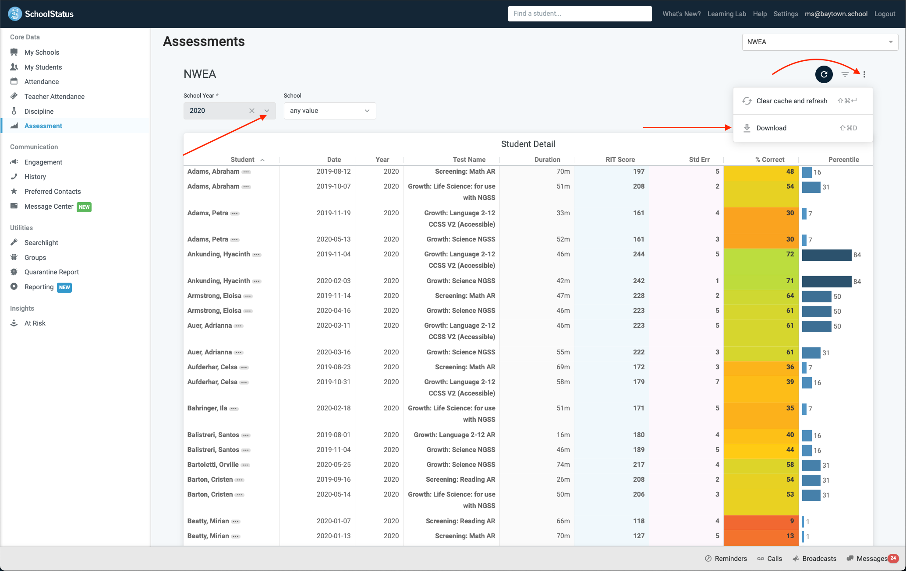Image resolution: width=906 pixels, height=571 pixels.
Task: Click the Year column header
Action: 382,160
